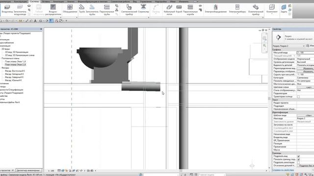Screen dimensions: 314x176
Task: Switch to the Вставка ribbon tab
Action: click(x=46, y=1)
